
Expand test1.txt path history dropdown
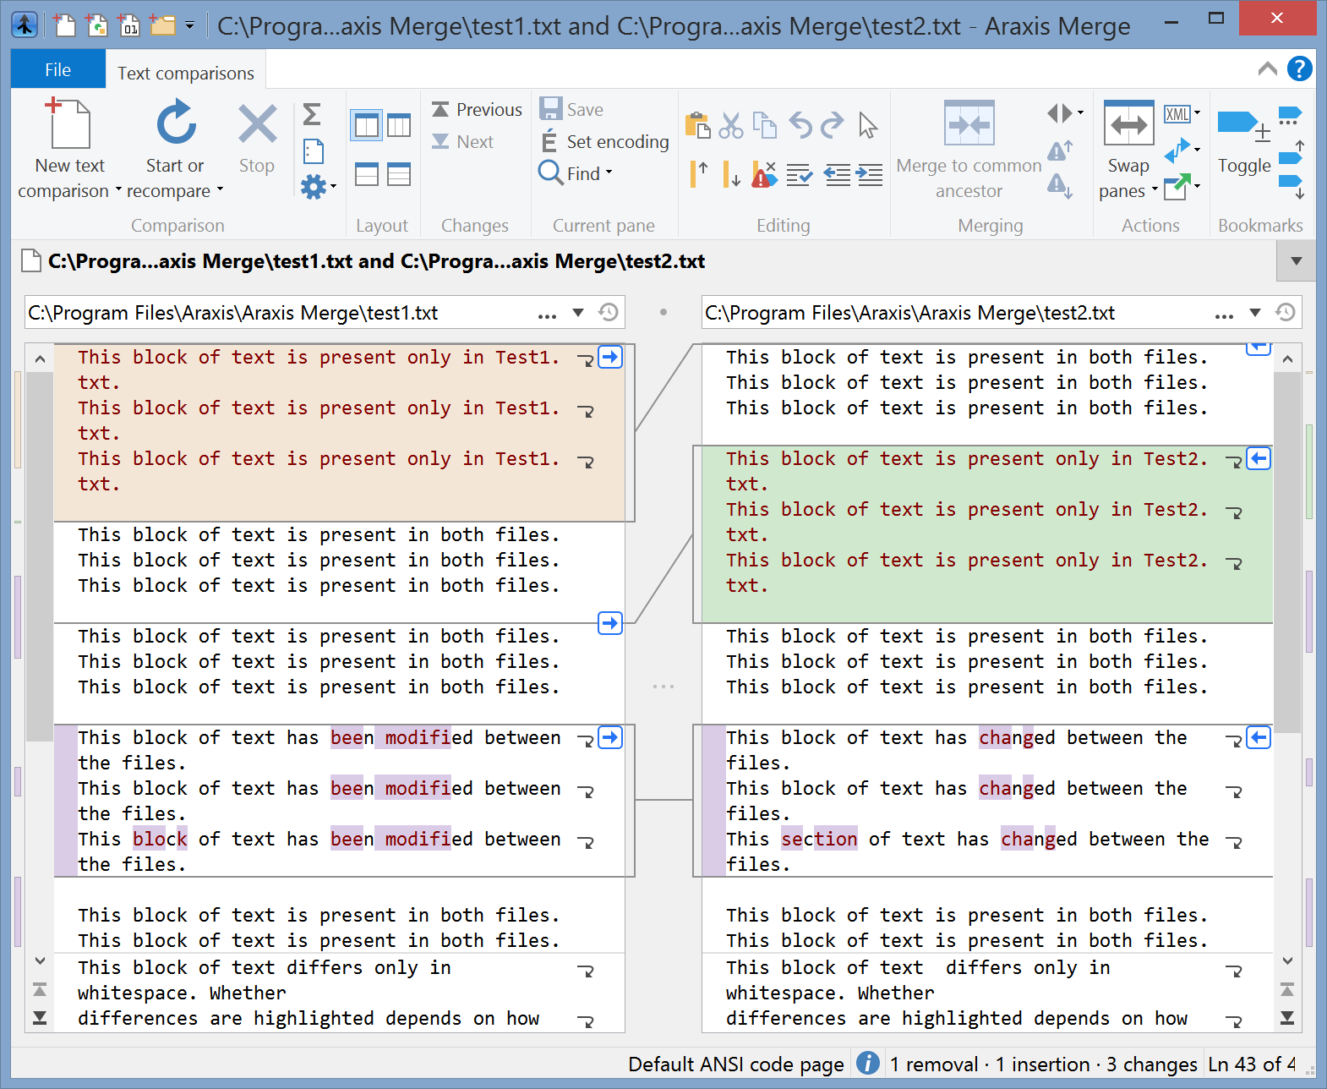(x=578, y=313)
